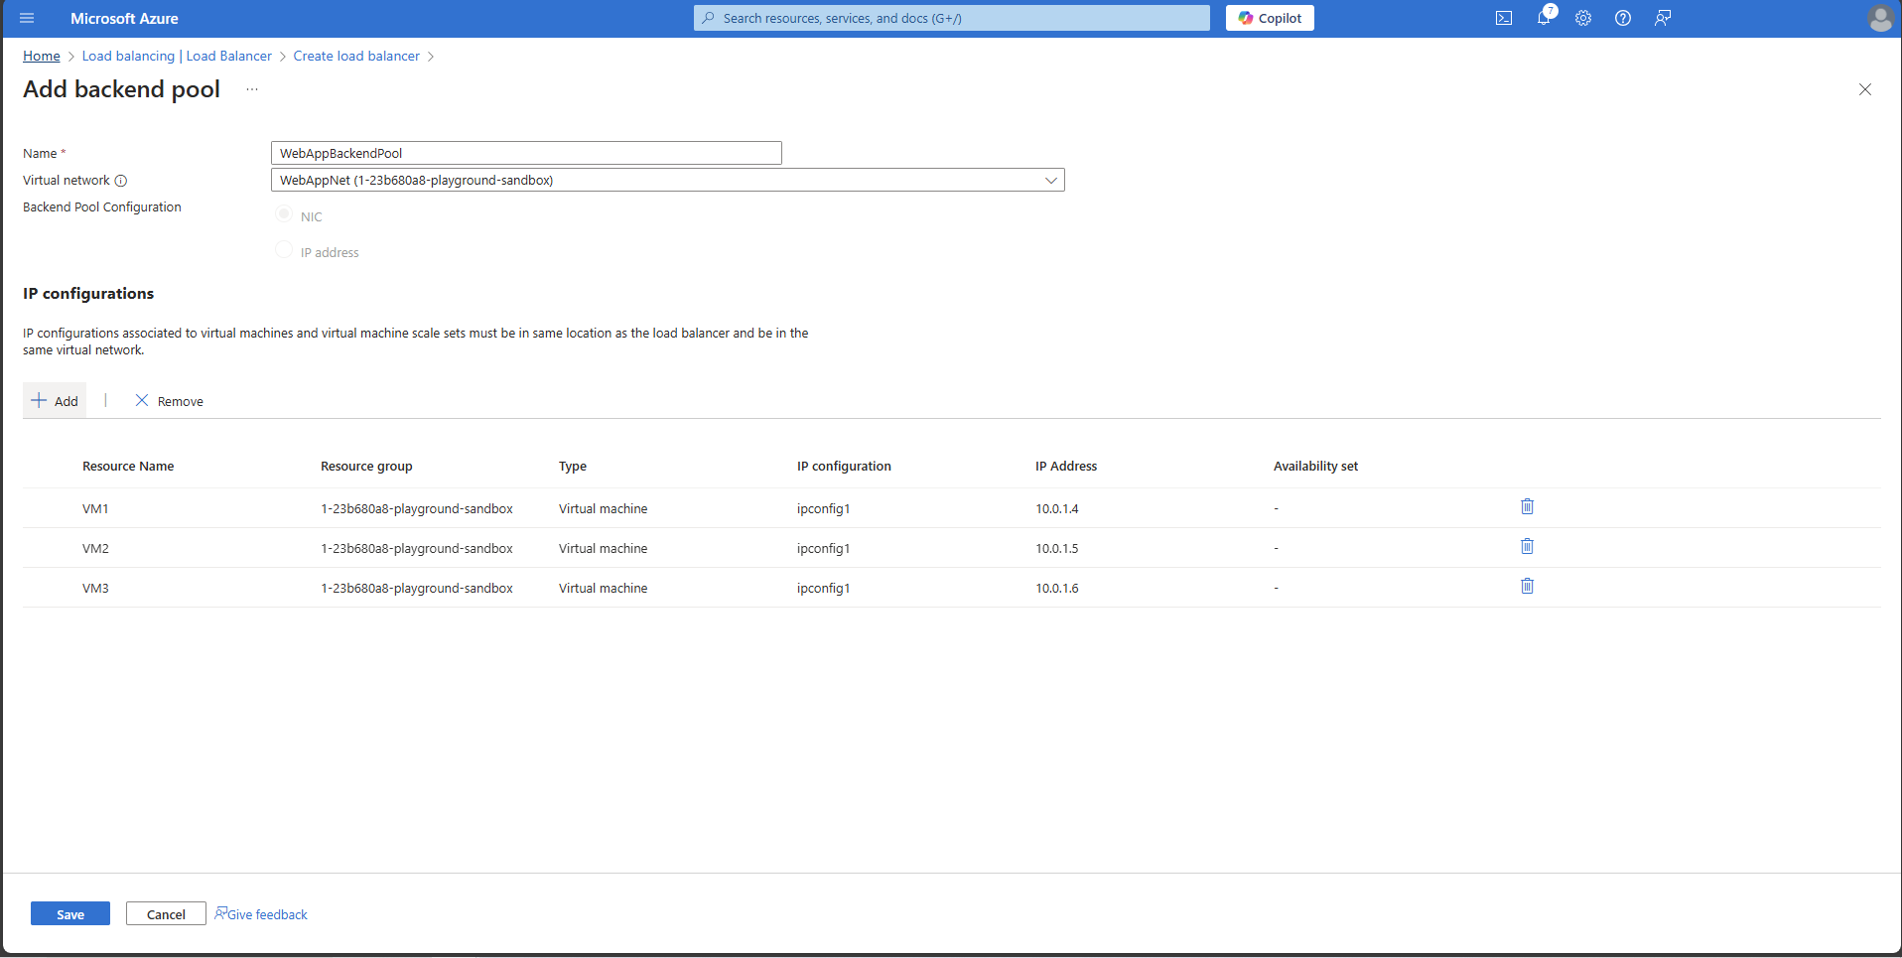Open the user account avatar
Viewport: 1902px width, 958px height.
[1880, 18]
